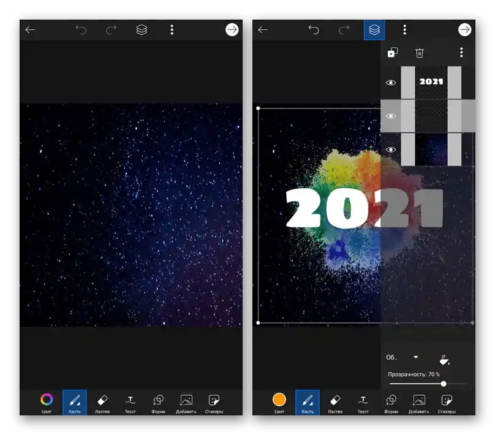Tap the fill bucket icon in layers panel

pyautogui.click(x=444, y=360)
